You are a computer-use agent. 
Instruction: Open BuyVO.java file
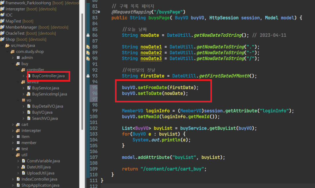point(42,112)
